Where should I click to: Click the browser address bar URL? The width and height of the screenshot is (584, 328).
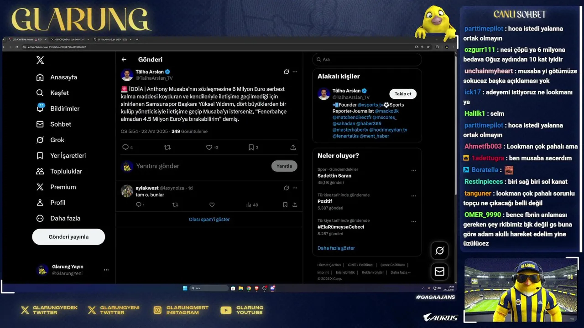click(57, 47)
